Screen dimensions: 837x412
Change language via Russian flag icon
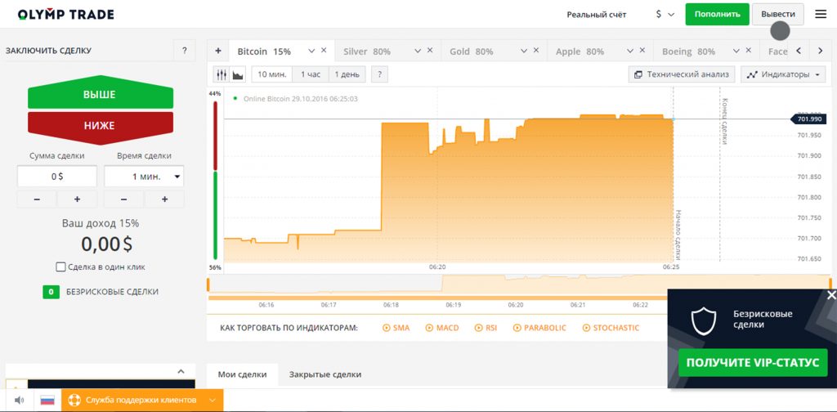click(48, 400)
